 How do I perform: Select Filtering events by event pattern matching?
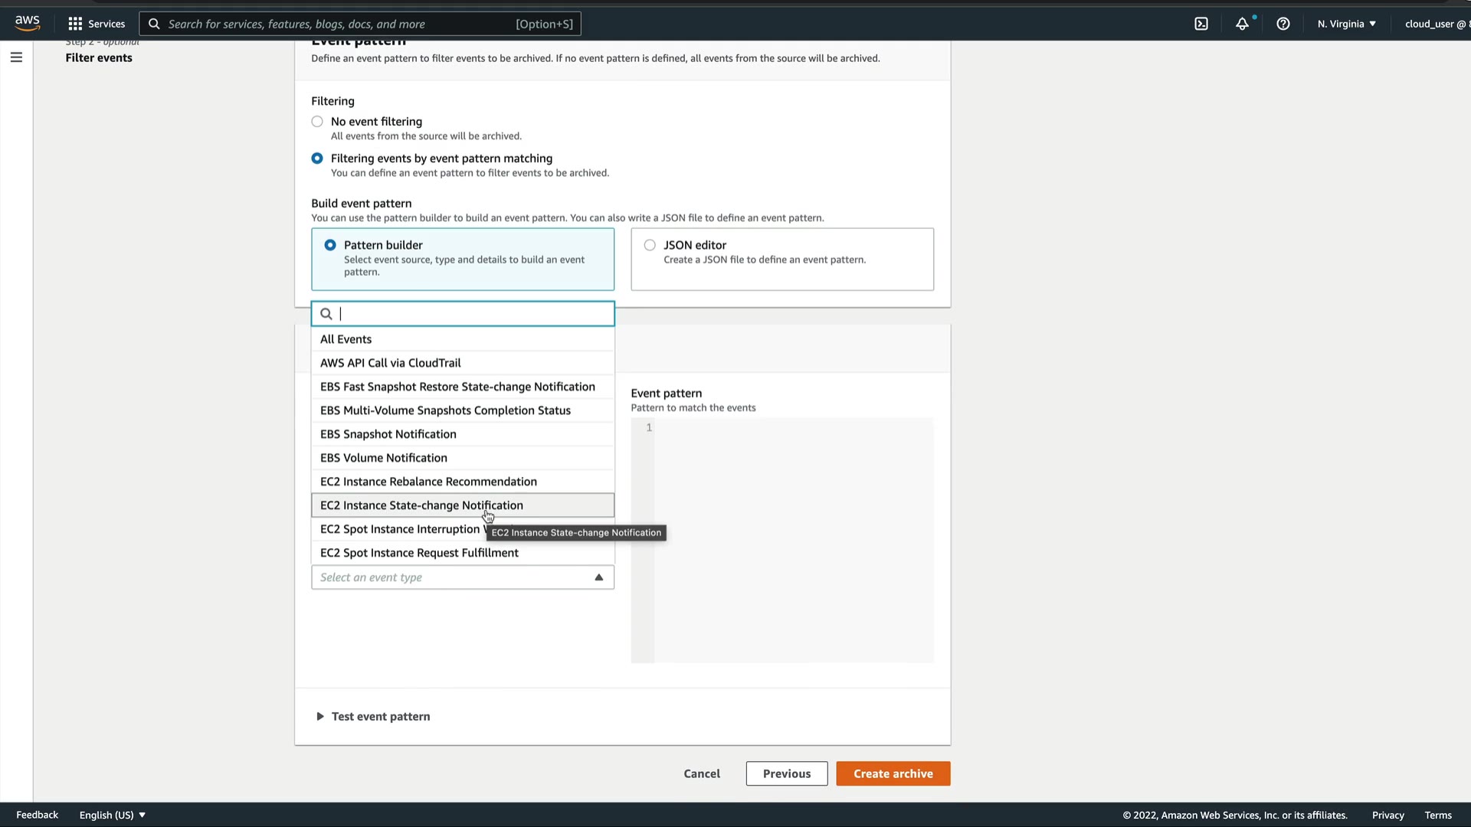pyautogui.click(x=317, y=159)
